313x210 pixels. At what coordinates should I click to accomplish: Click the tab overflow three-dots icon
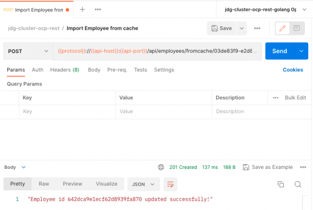click(98, 9)
